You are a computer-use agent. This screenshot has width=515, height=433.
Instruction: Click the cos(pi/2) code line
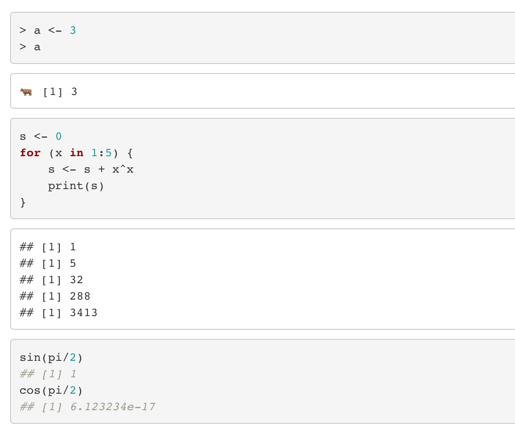coord(51,391)
